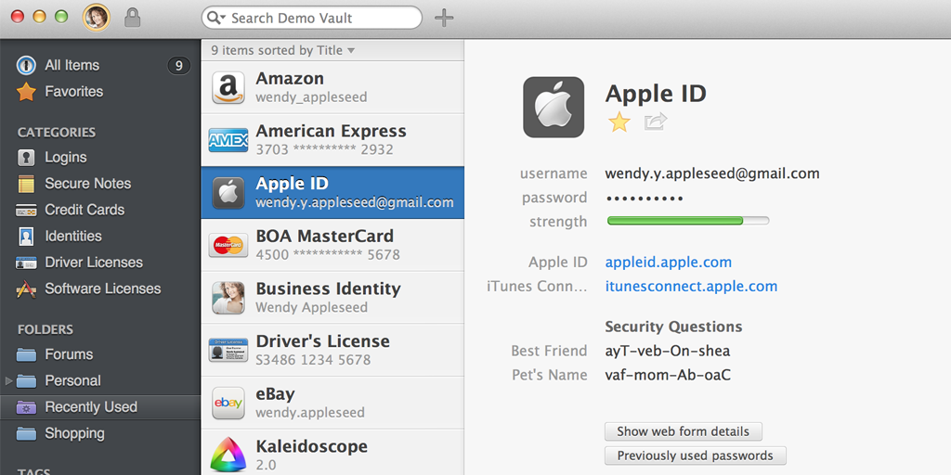This screenshot has width=951, height=475.
Task: Select the Kaleidoscope item title
Action: pos(311,446)
